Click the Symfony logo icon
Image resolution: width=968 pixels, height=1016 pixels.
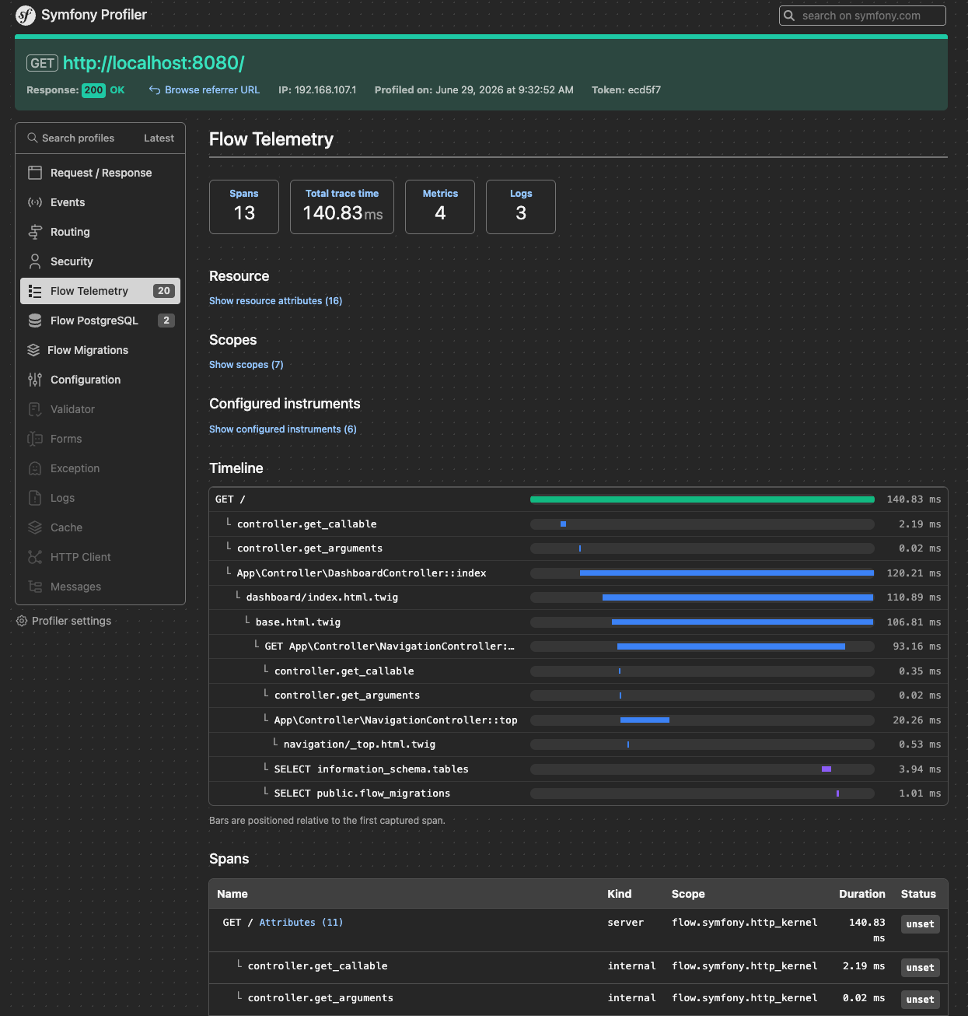click(26, 15)
